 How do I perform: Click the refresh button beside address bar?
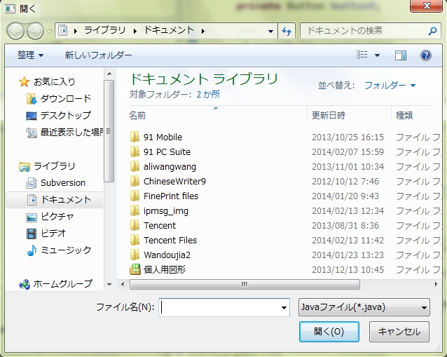[286, 31]
